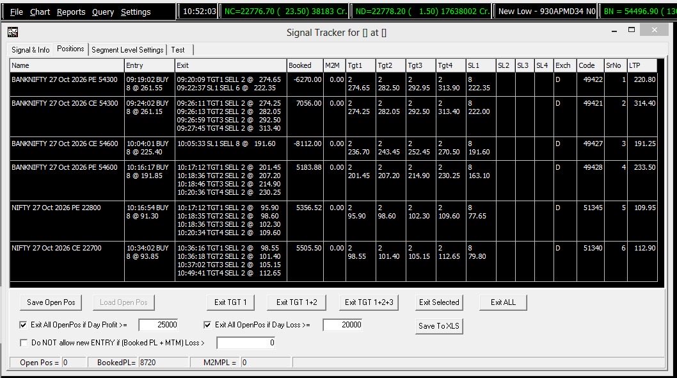The width and height of the screenshot is (677, 378).
Task: Click the Code column header
Action: click(590, 65)
